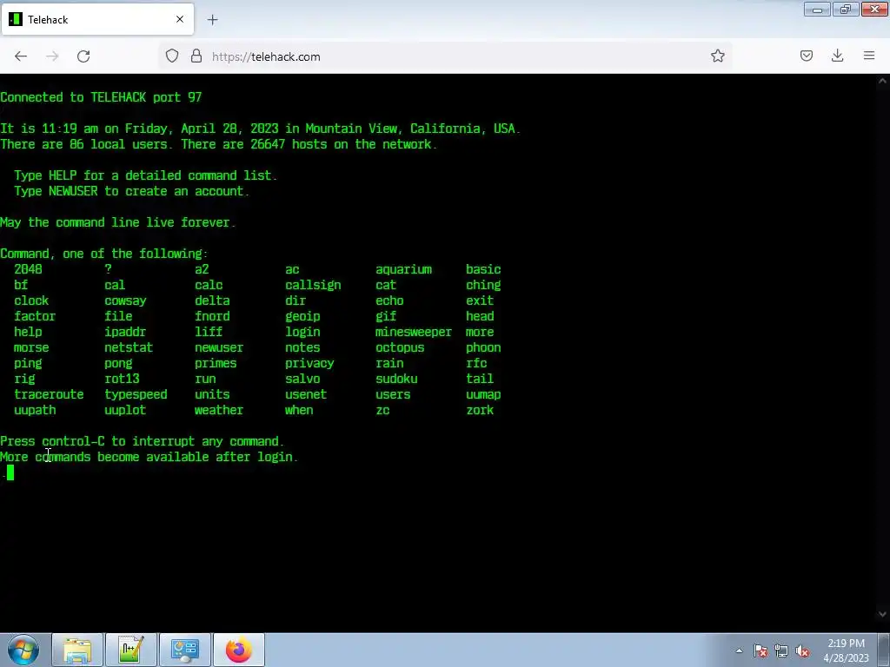This screenshot has width=890, height=667.
Task: Click the 'login' command text
Action: tap(302, 332)
